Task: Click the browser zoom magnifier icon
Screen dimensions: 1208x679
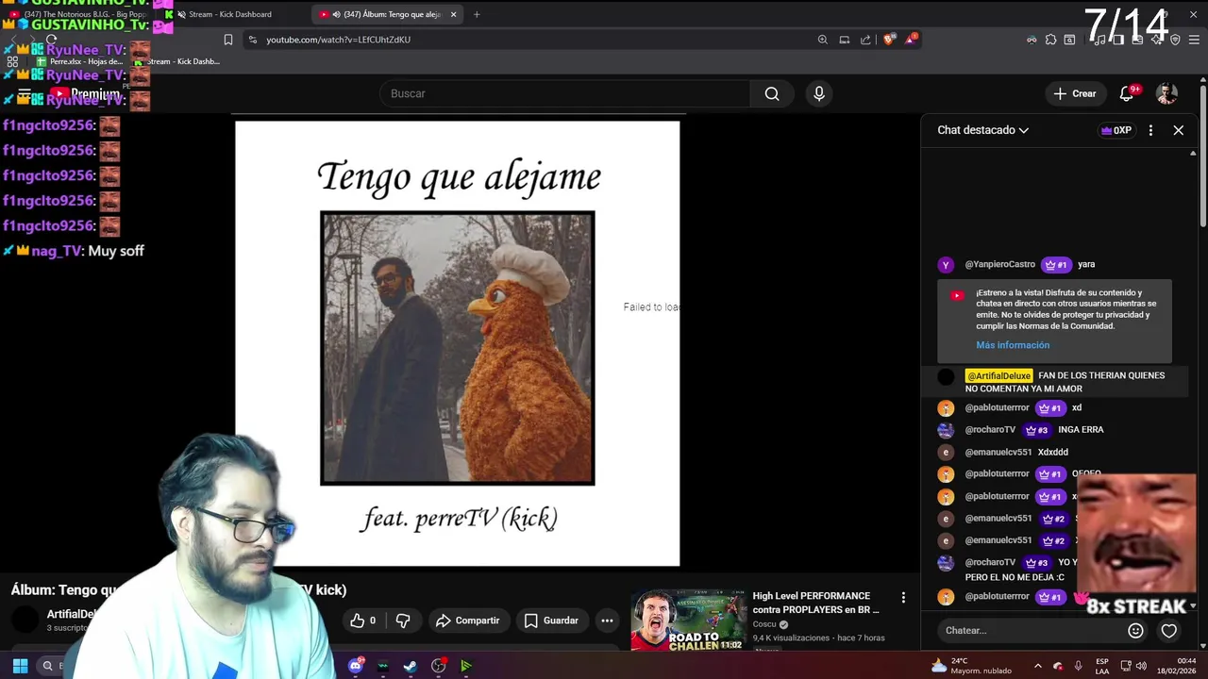Action: click(x=822, y=40)
